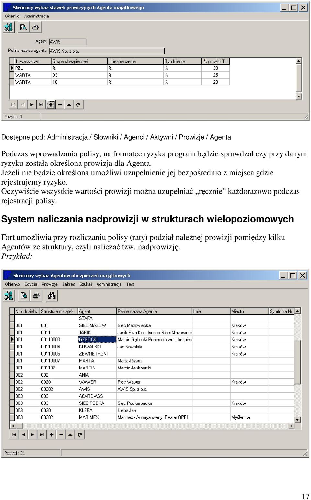The height and width of the screenshot is (500, 311).
Task: Click commission value 20 for WARTA group 10
Action: coord(215,82)
